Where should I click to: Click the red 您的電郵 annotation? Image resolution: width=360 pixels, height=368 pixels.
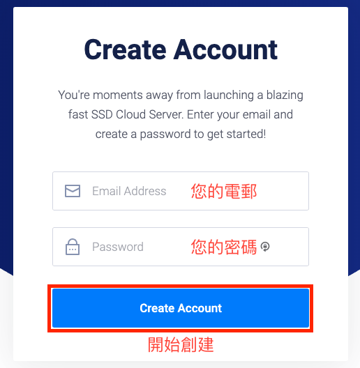coord(223,191)
